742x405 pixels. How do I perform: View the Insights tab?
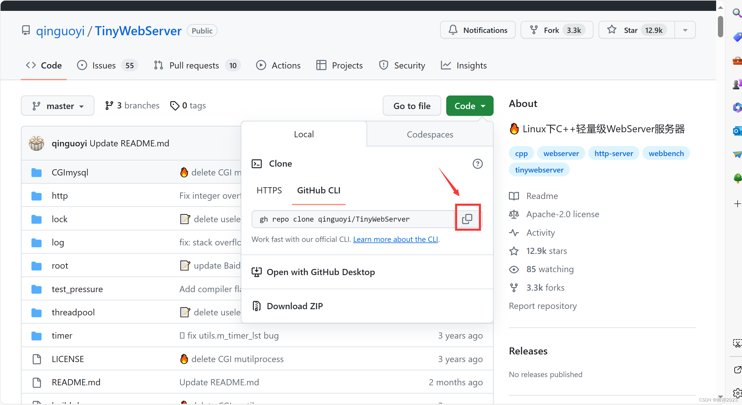(464, 65)
